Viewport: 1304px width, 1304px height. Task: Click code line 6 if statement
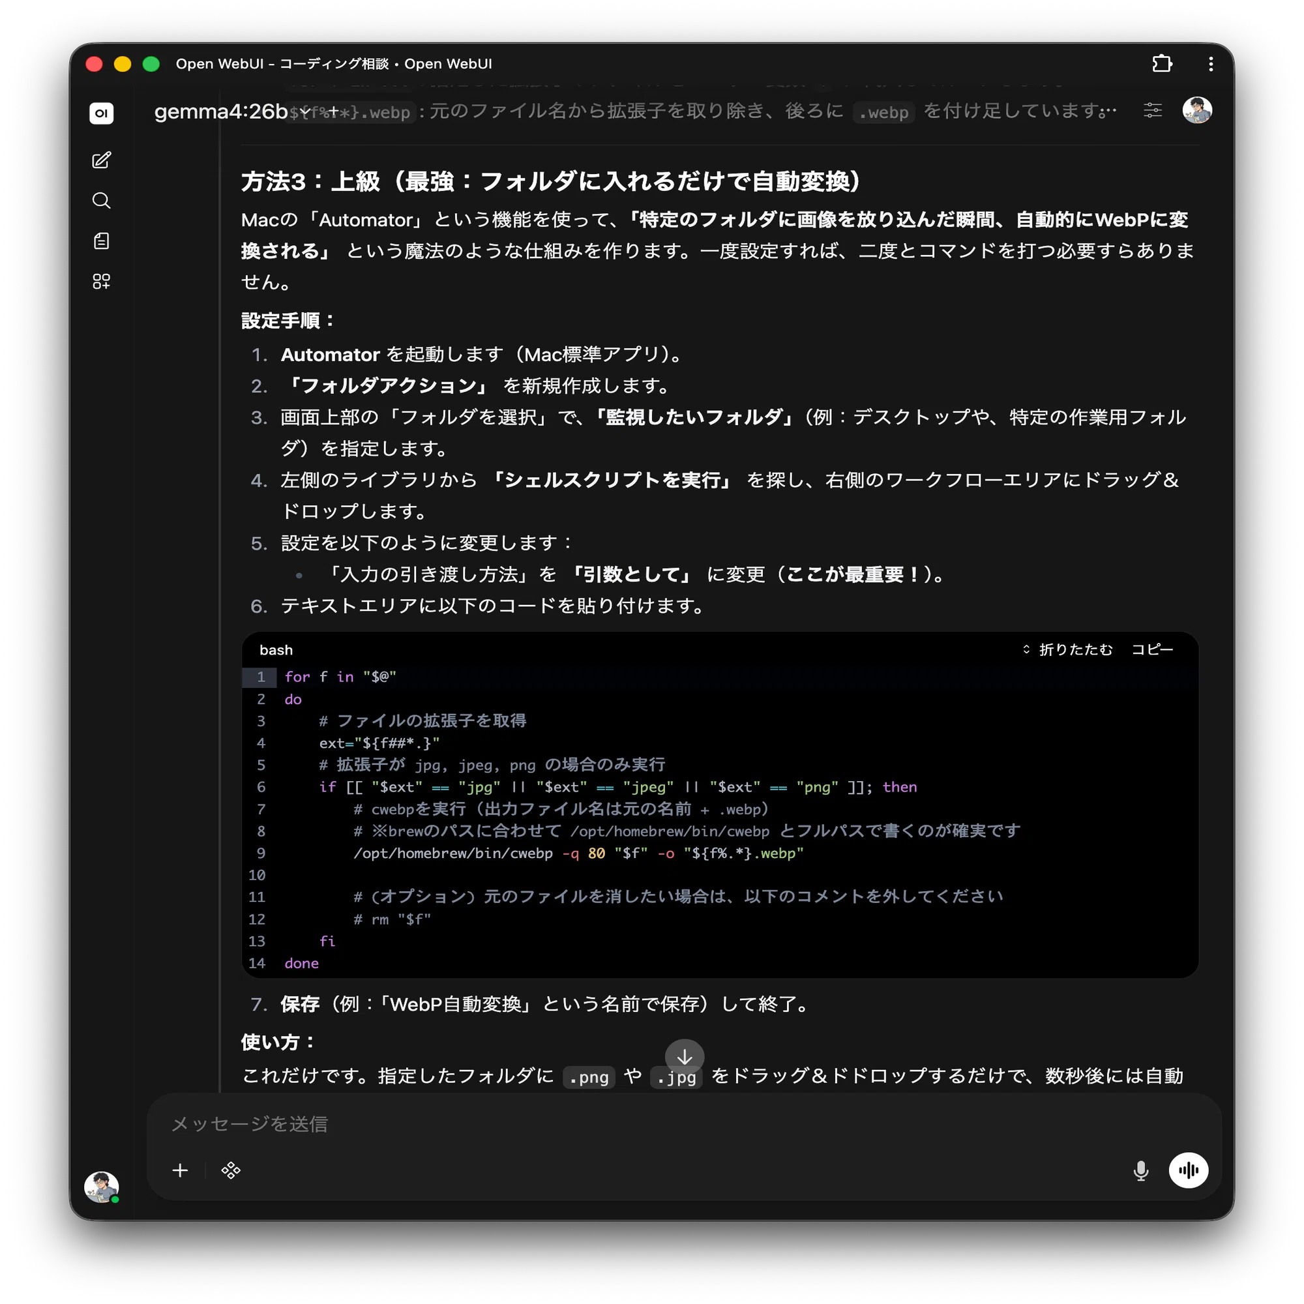pyautogui.click(x=617, y=786)
